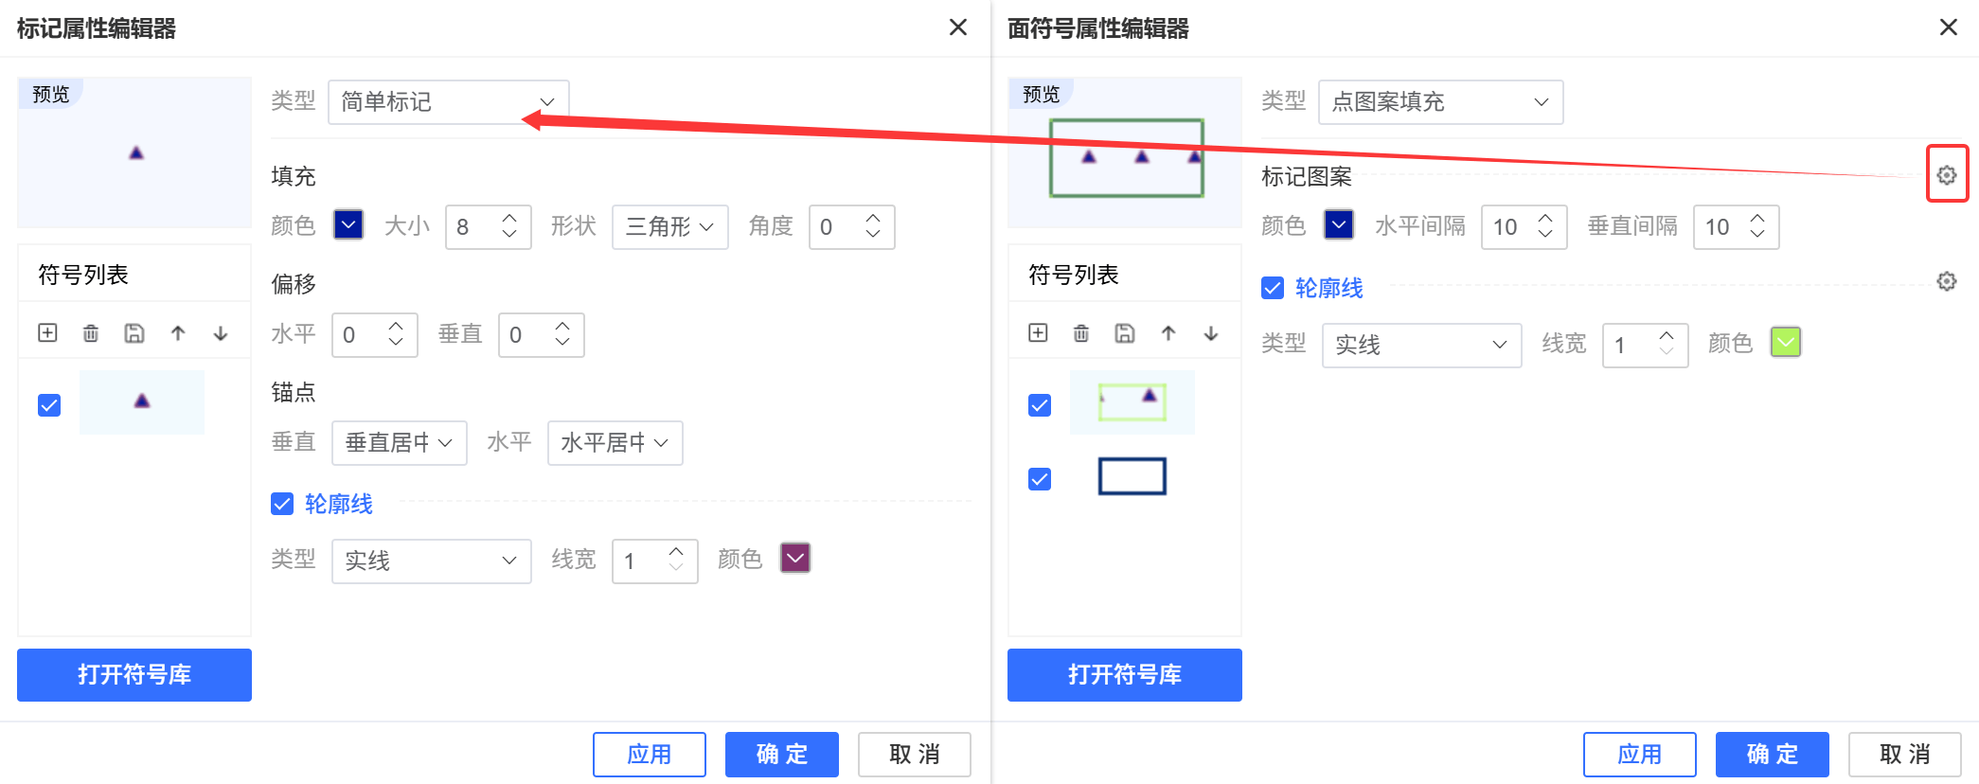
Task: Open outline settings gear in fill editor
Action: [x=1947, y=281]
